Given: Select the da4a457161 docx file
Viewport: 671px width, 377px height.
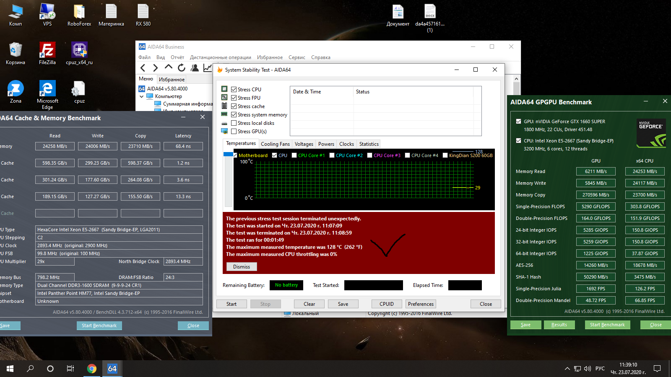Looking at the screenshot, I should click(430, 18).
